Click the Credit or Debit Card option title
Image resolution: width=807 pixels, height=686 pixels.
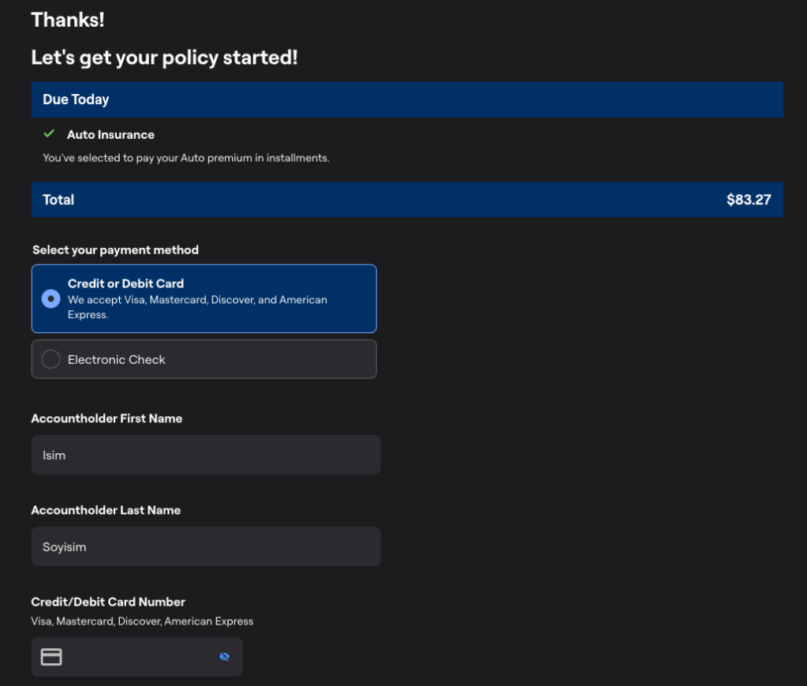[x=125, y=283]
